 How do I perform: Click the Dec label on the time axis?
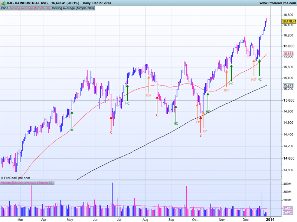pyautogui.click(x=246, y=220)
